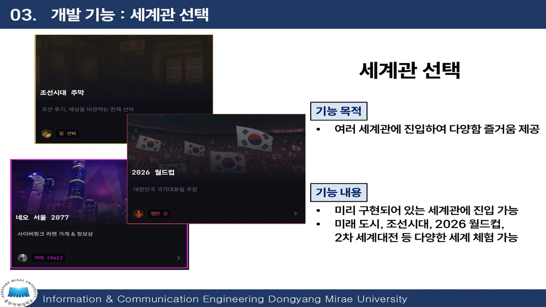Image resolution: width=546 pixels, height=307 pixels.
Task: Click the 조선시대 주막 title text
Action: [x=62, y=93]
